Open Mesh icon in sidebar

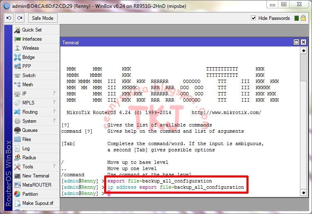(17, 85)
